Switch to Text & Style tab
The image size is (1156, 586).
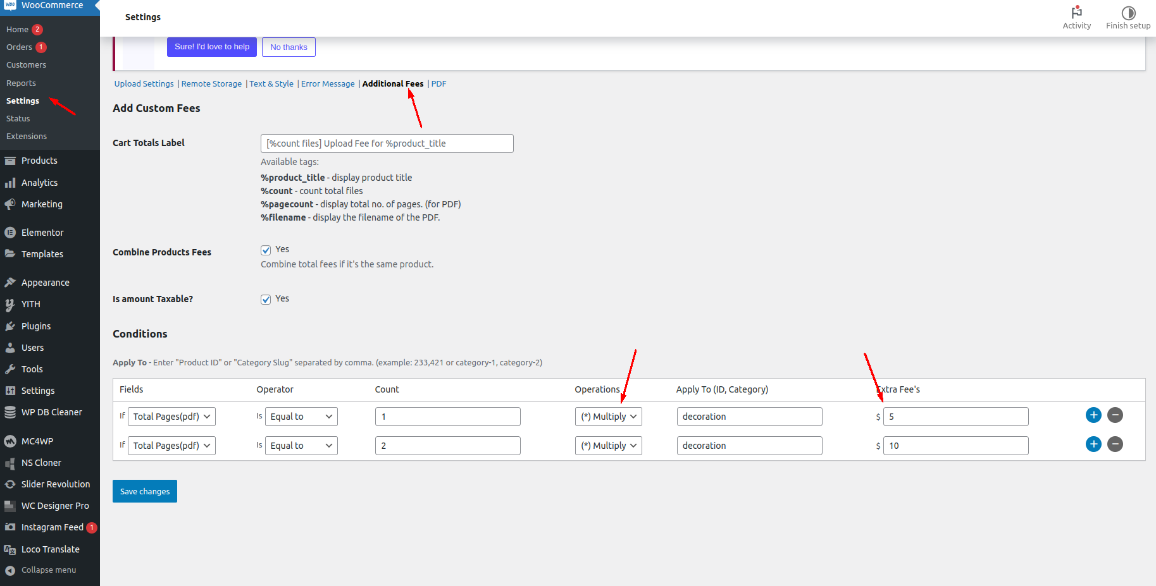(x=271, y=84)
